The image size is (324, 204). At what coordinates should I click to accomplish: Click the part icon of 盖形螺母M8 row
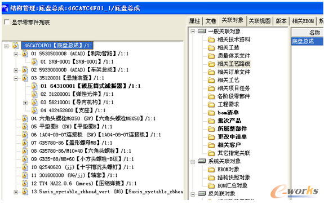click(25, 143)
